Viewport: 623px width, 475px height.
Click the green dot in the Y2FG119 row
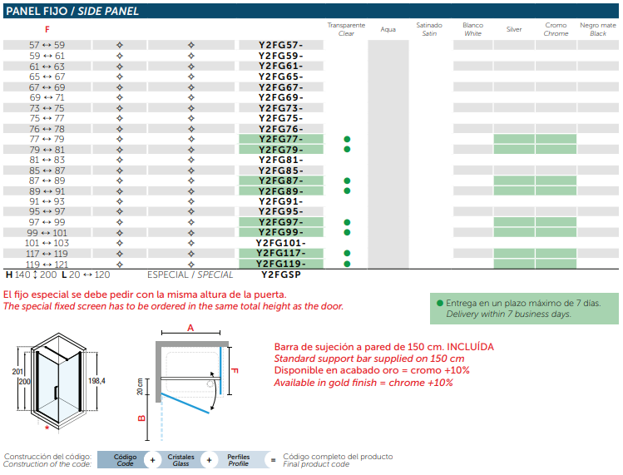pyautogui.click(x=347, y=264)
